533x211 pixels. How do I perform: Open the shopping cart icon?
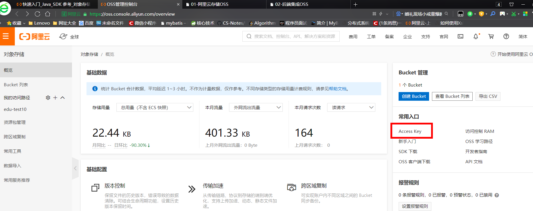(491, 36)
